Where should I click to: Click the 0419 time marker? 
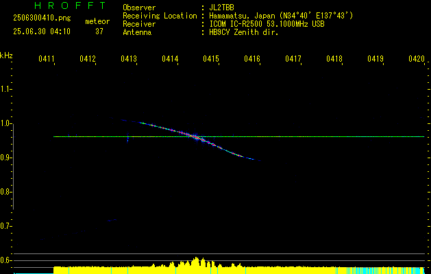pos(375,58)
